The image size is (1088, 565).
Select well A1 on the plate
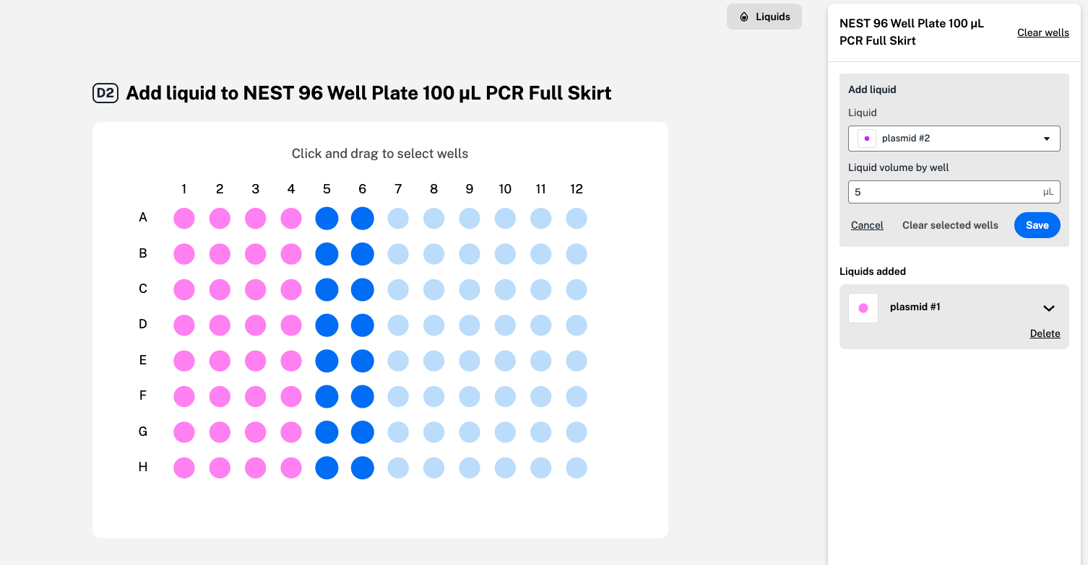coord(184,219)
